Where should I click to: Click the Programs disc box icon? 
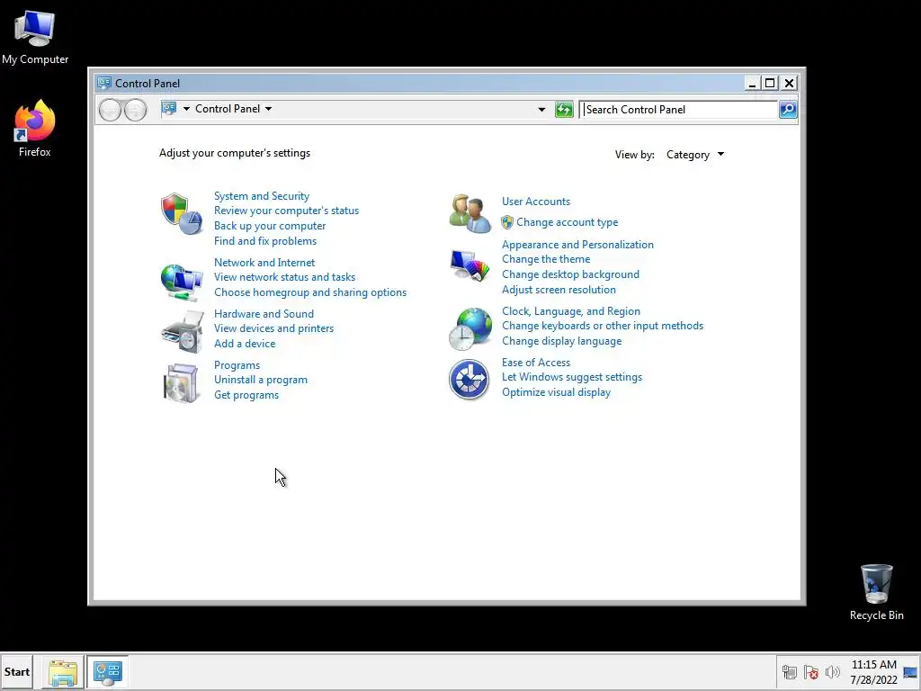point(181,383)
